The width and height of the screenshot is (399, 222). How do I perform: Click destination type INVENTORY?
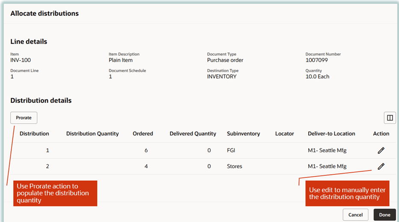(222, 76)
